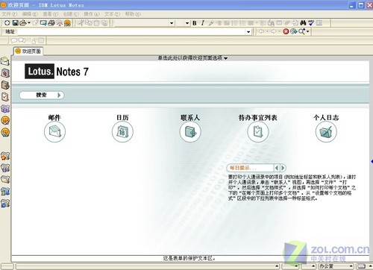
Task: Click the blue collapse arrow at right edge
Action: [372, 162]
